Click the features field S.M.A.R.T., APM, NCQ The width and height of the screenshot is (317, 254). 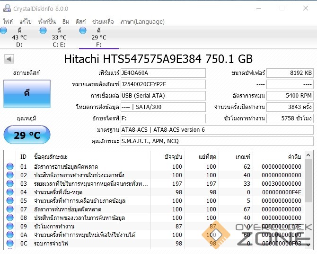[217, 141]
